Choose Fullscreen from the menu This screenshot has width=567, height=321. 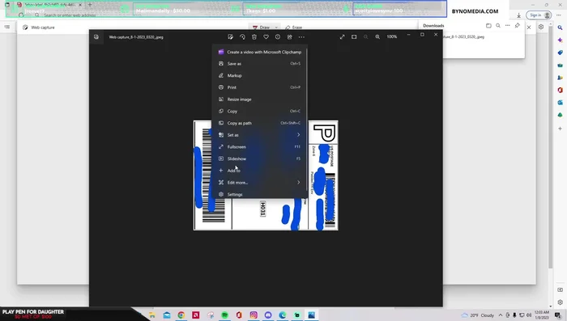coord(260,147)
